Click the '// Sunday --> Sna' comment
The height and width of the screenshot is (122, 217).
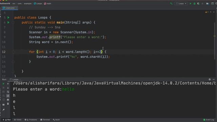[x=45, y=27]
